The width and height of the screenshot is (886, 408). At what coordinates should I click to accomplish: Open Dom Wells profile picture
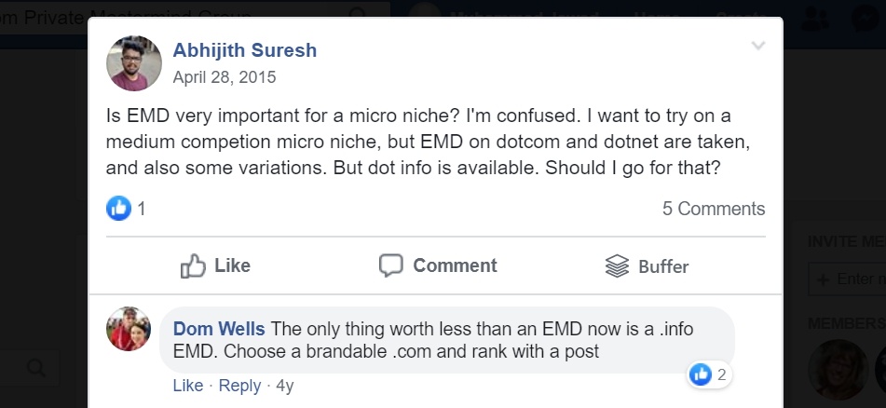click(x=129, y=329)
